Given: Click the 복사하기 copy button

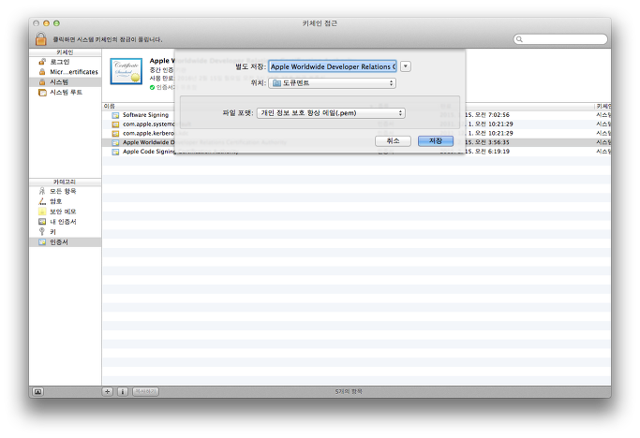Looking at the screenshot, I should pyautogui.click(x=146, y=391).
